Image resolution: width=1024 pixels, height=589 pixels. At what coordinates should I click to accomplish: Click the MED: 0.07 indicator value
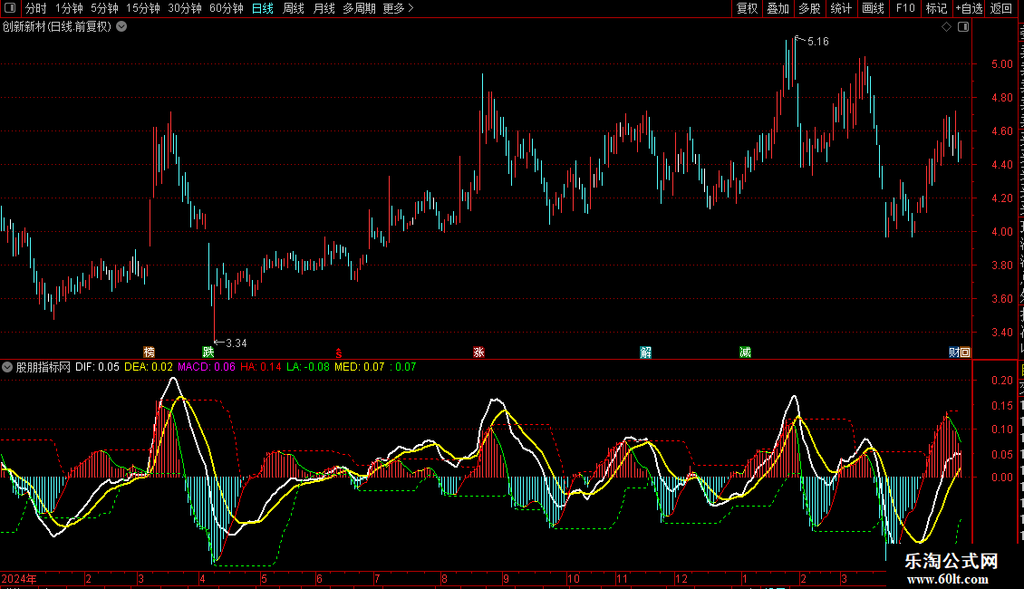(359, 367)
